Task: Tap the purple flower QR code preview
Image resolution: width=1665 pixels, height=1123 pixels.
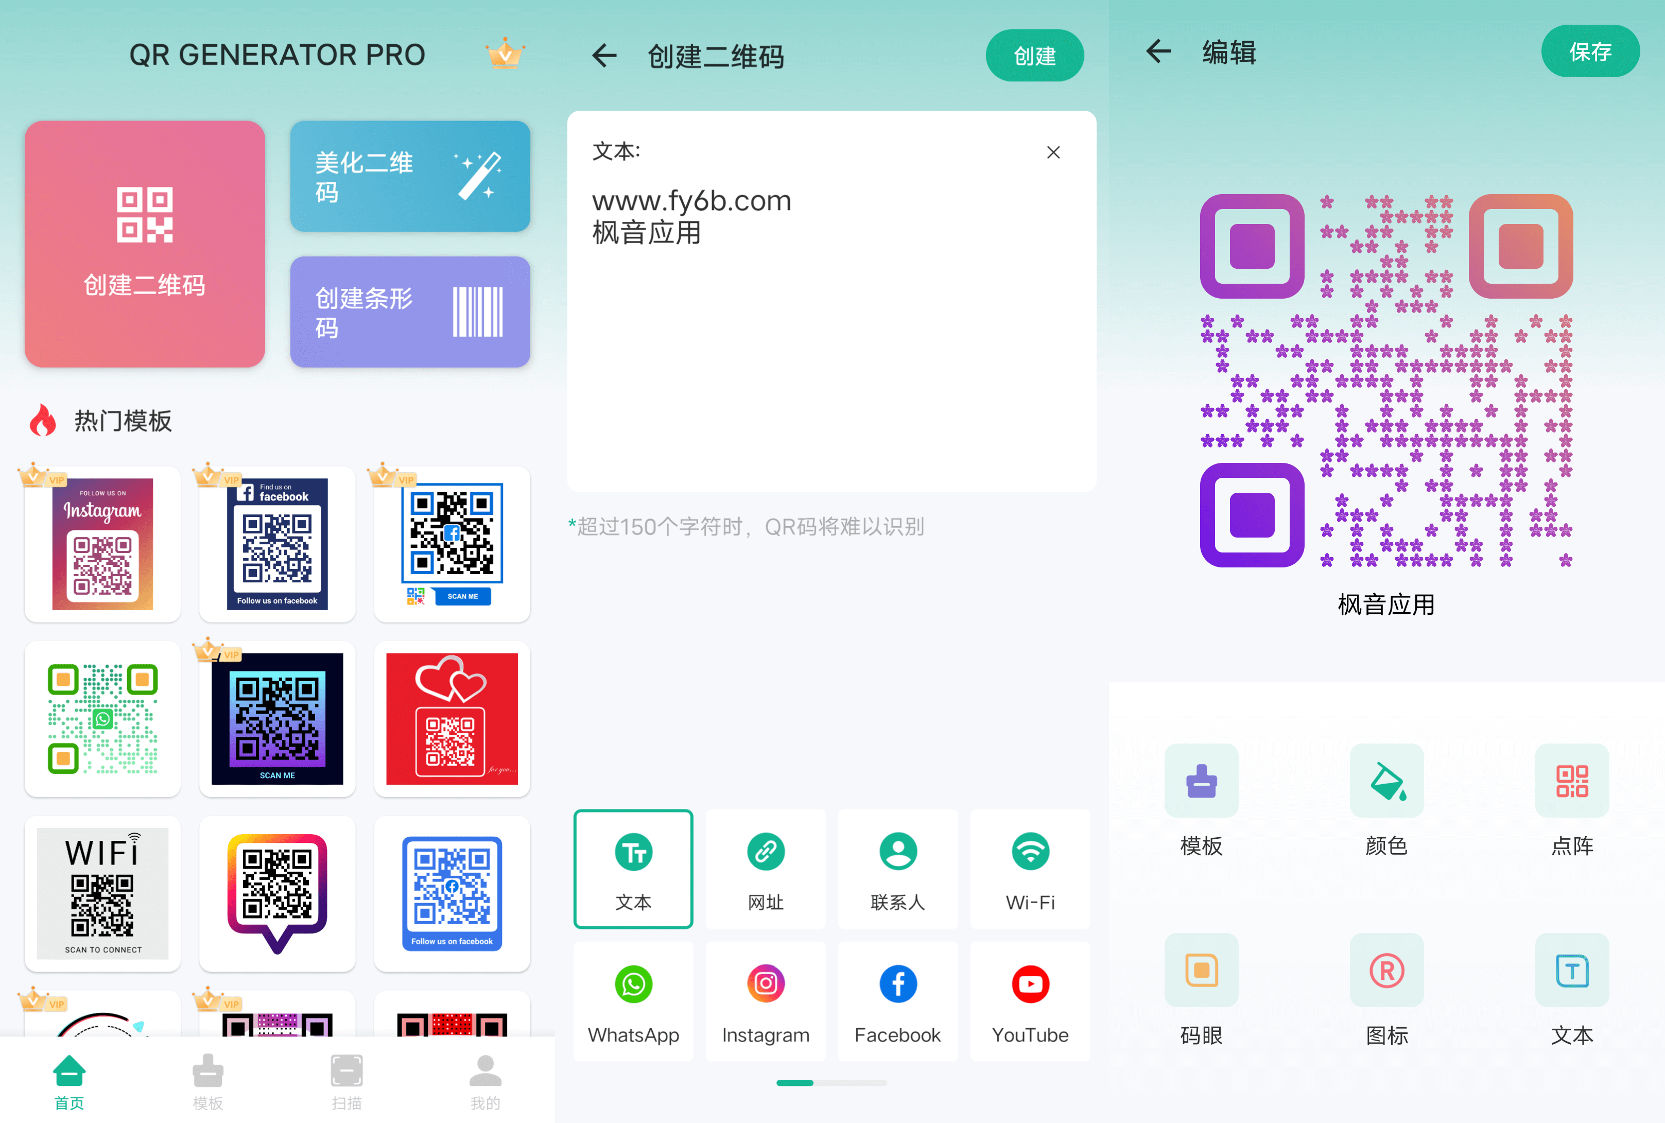Action: [1386, 381]
